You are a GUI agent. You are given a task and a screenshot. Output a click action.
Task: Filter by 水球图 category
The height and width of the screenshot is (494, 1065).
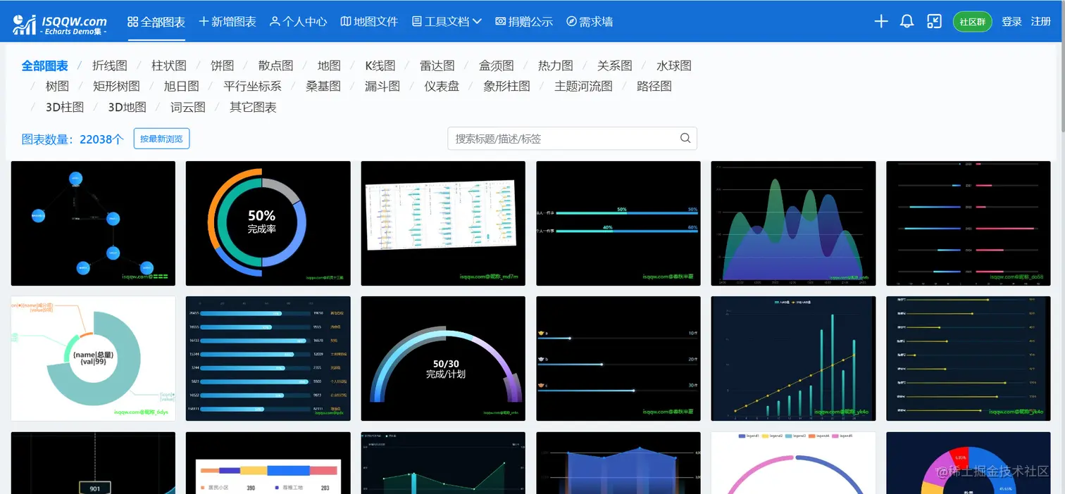click(x=674, y=65)
